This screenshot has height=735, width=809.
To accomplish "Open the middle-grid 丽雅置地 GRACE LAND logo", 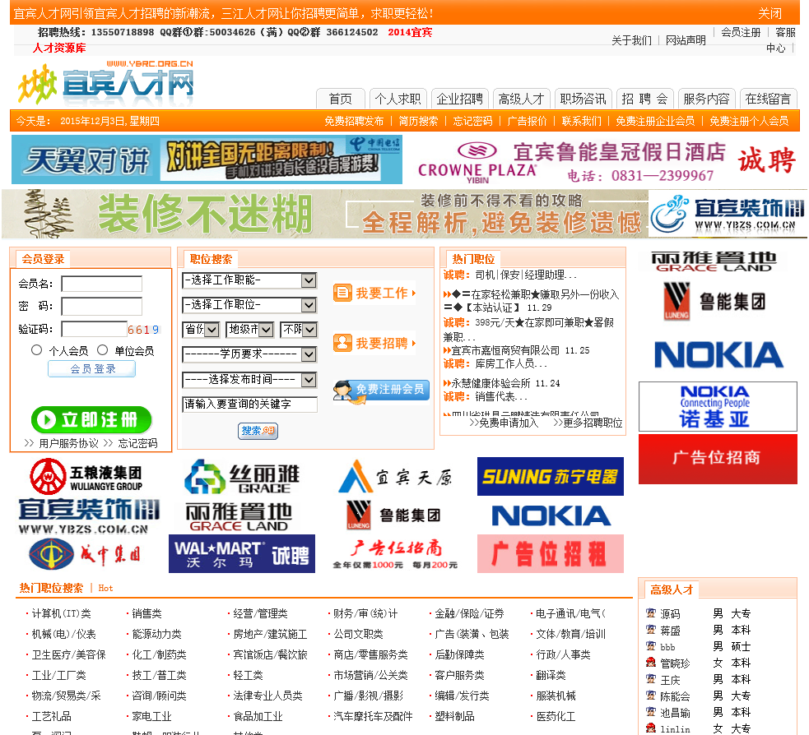I will (239, 516).
